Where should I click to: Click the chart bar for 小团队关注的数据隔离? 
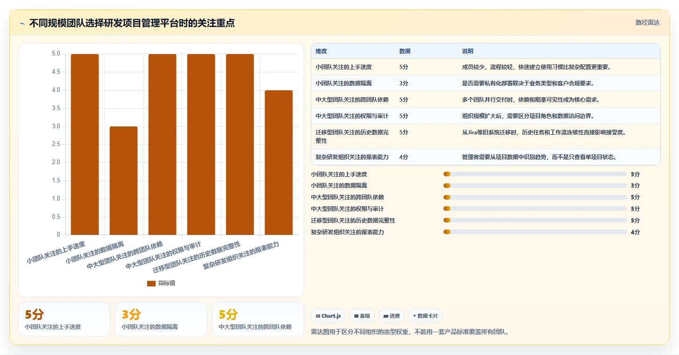click(x=123, y=181)
